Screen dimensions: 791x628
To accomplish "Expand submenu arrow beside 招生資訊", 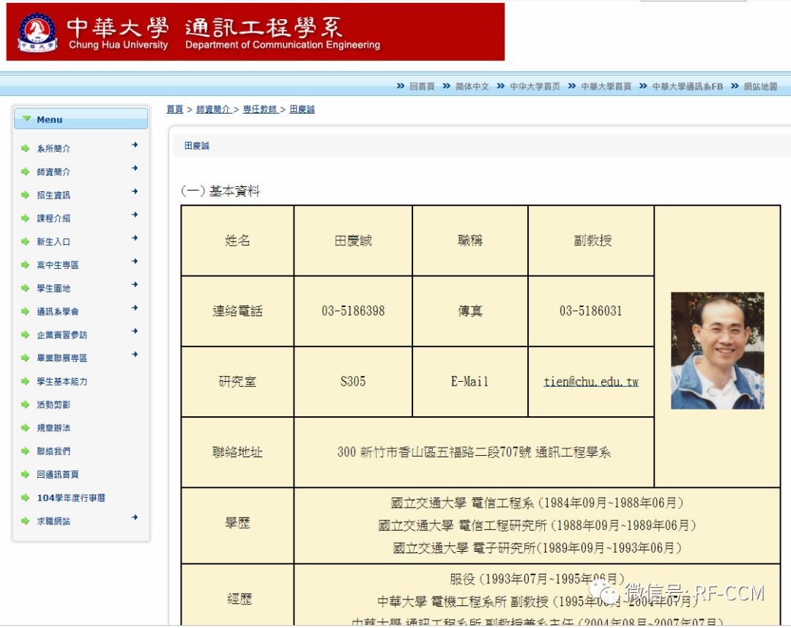I will coord(135,191).
